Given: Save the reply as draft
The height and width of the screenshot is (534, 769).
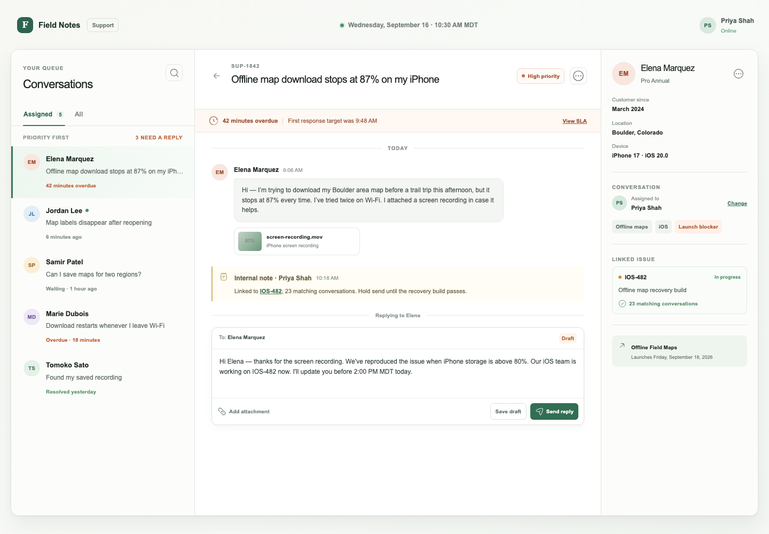Looking at the screenshot, I should pyautogui.click(x=508, y=412).
